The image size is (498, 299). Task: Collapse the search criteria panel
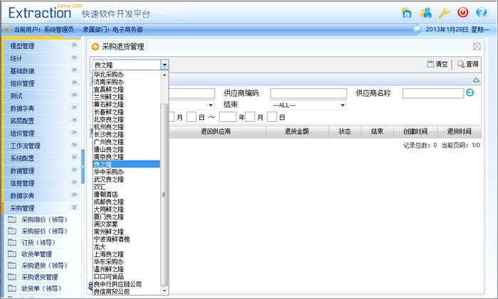pos(476,80)
